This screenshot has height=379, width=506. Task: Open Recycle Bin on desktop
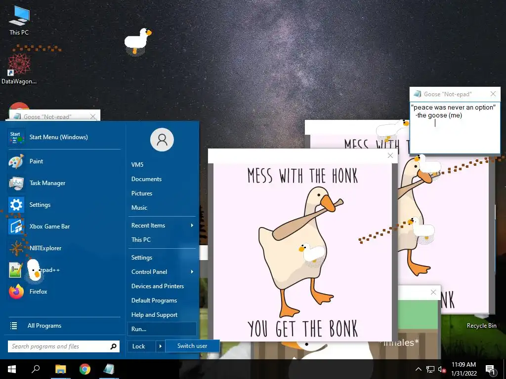pyautogui.click(x=481, y=326)
